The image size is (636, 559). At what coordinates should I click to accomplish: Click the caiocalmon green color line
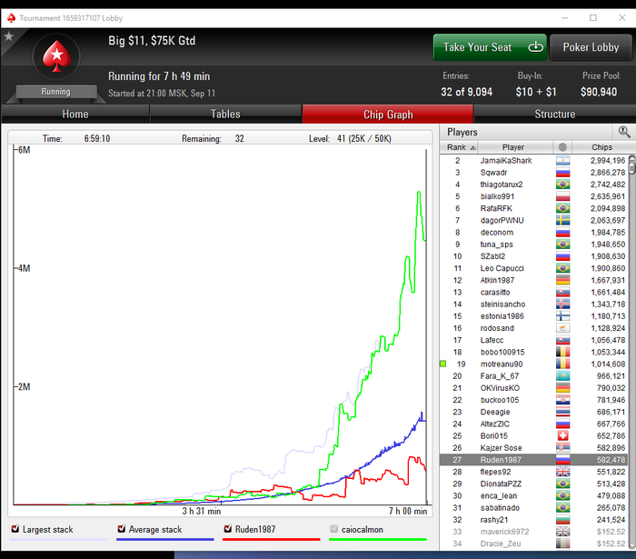click(x=378, y=540)
